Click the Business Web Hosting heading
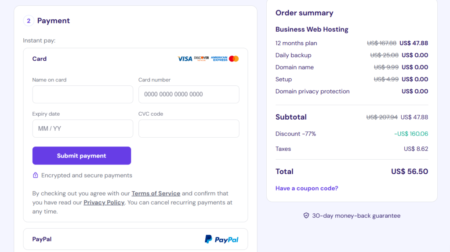The height and width of the screenshot is (252, 450). 312,29
